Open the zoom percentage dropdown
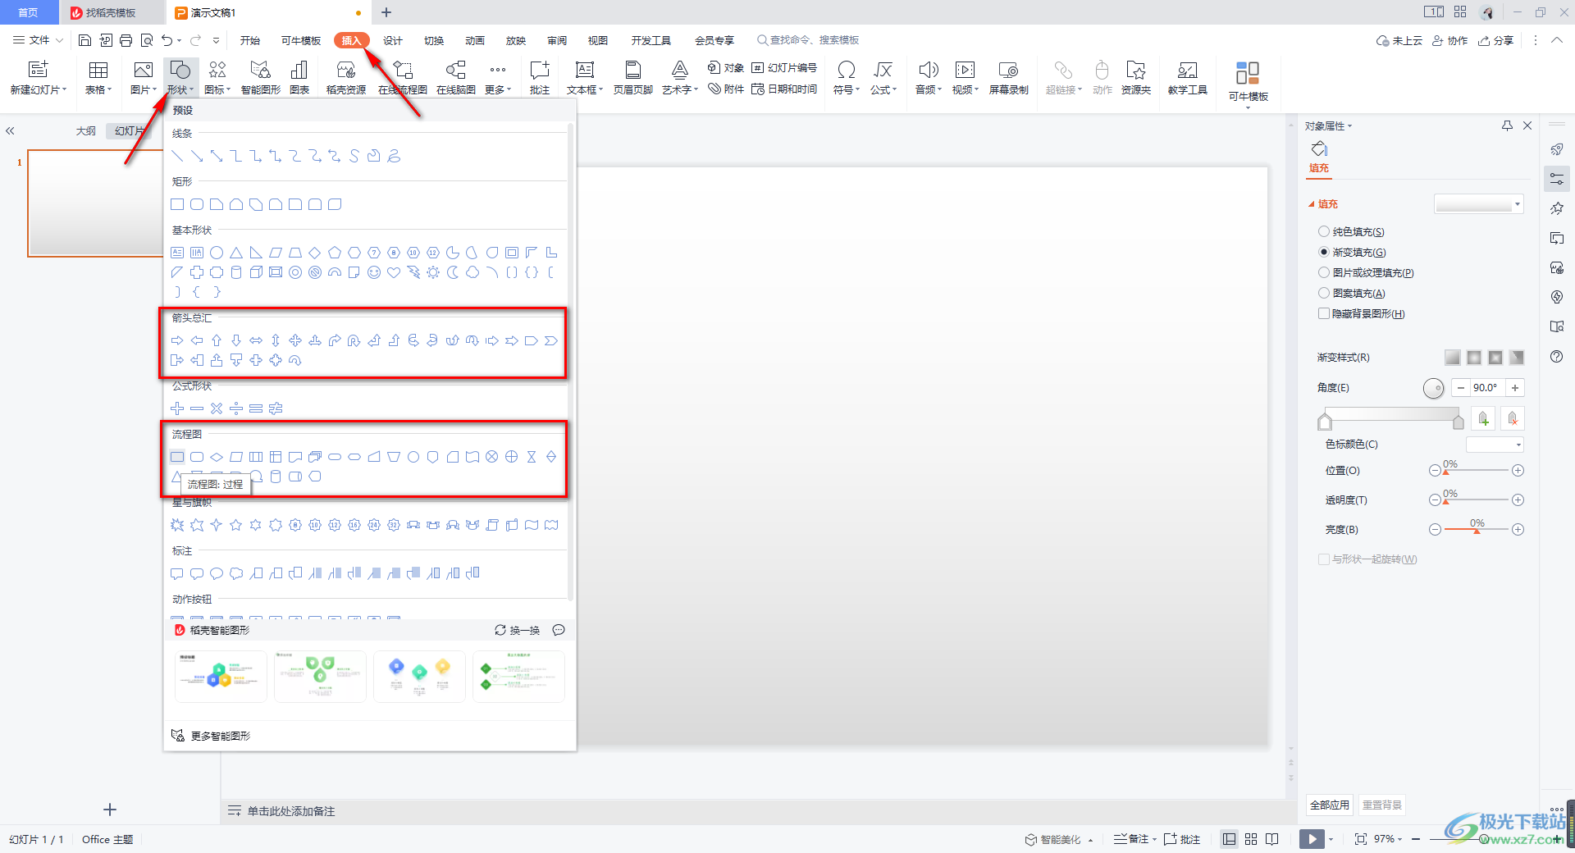The height and width of the screenshot is (853, 1575). coord(1388,839)
